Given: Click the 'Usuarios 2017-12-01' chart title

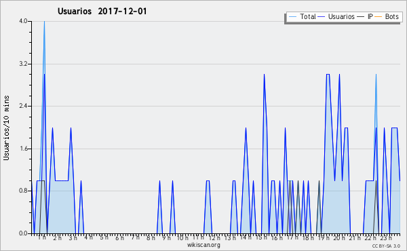Looking at the screenshot, I should [x=102, y=11].
